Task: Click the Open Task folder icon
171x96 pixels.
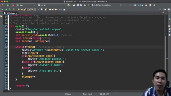Action: (22, 10)
